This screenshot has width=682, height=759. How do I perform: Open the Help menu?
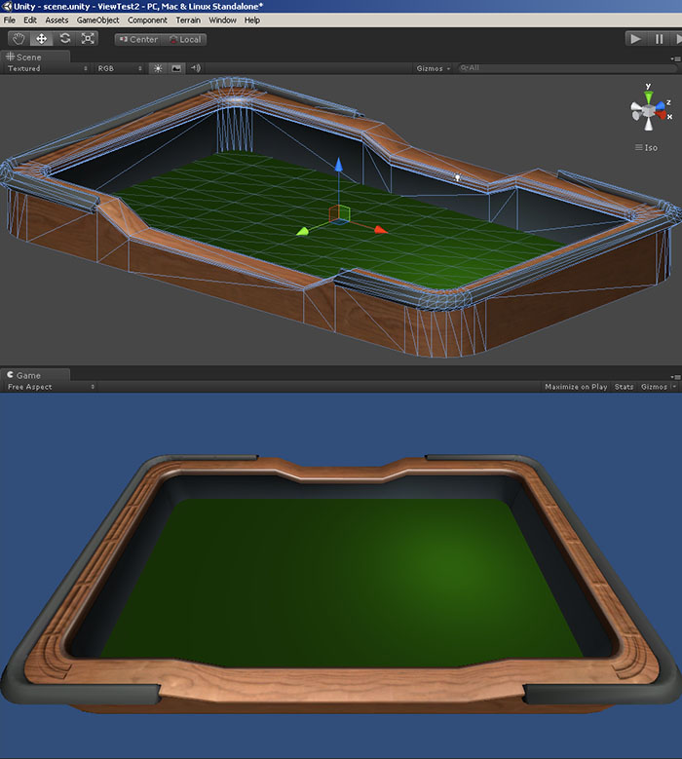tap(251, 19)
